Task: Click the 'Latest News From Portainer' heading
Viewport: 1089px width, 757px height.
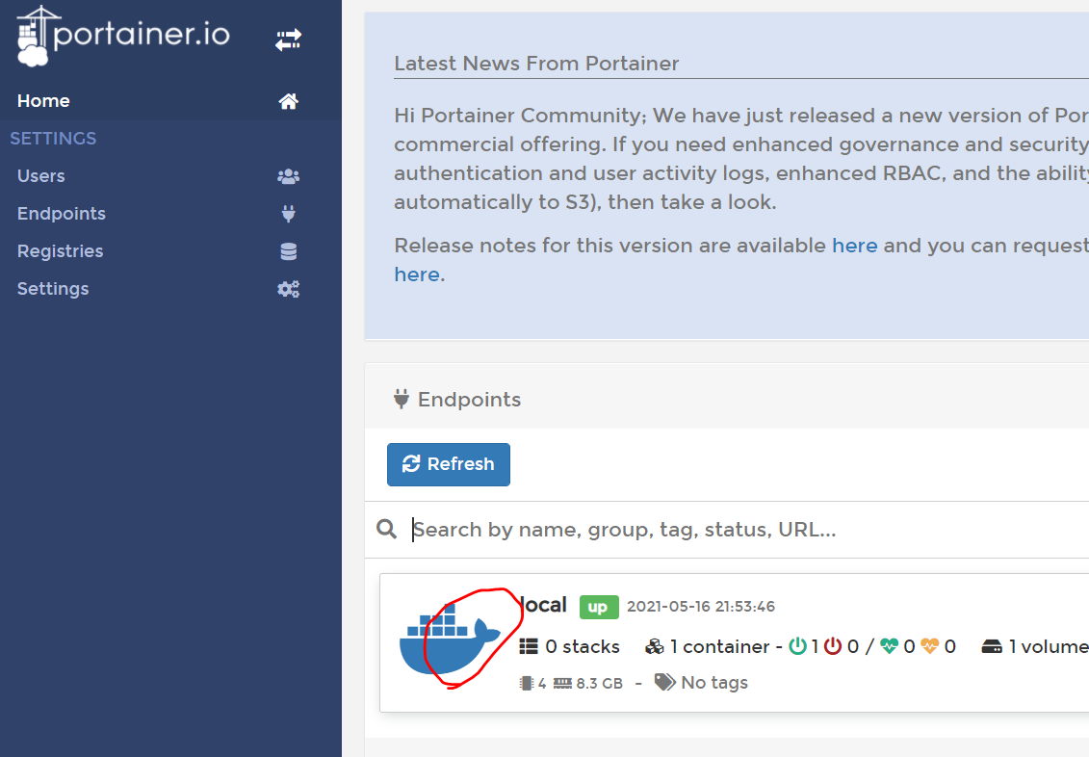Action: point(536,64)
